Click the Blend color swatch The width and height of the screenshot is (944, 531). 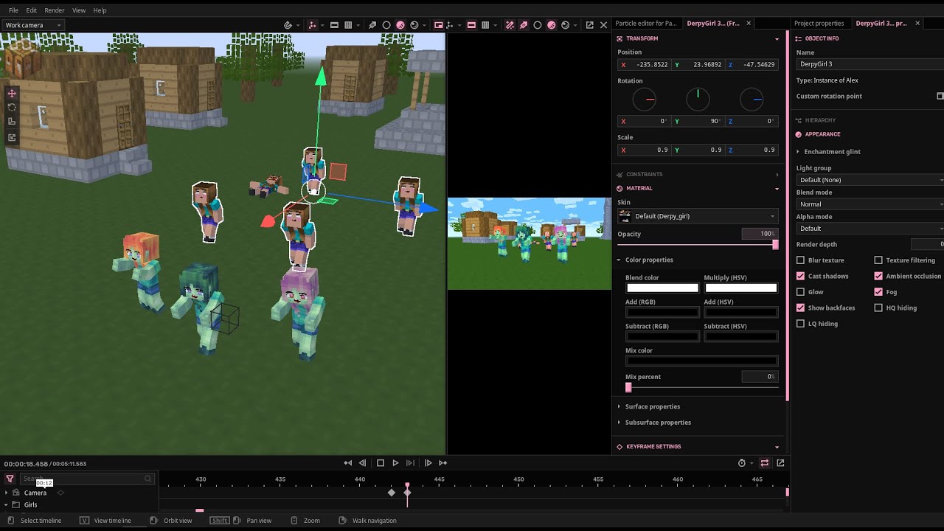tap(662, 288)
